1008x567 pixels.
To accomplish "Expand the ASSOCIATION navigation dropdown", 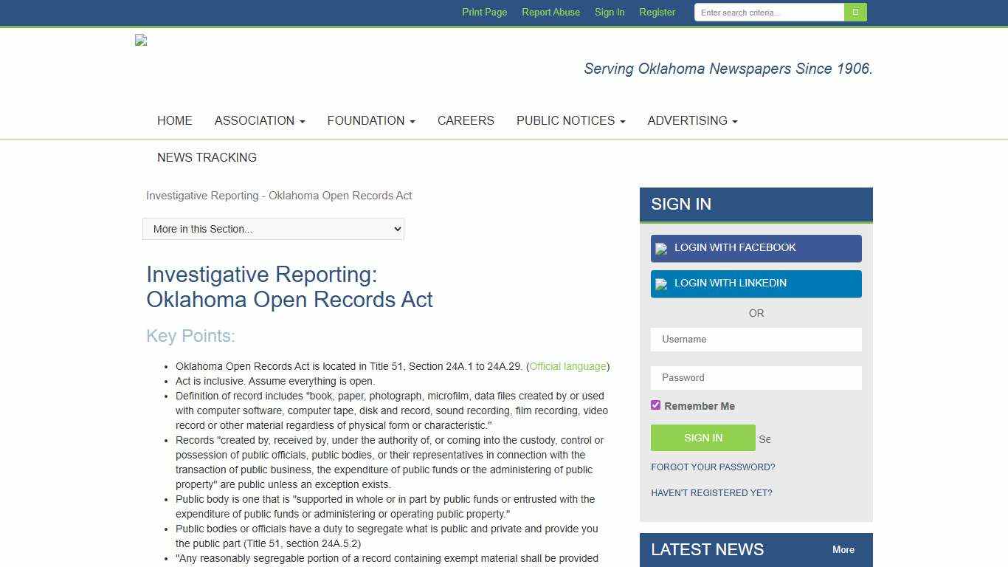I will point(259,120).
